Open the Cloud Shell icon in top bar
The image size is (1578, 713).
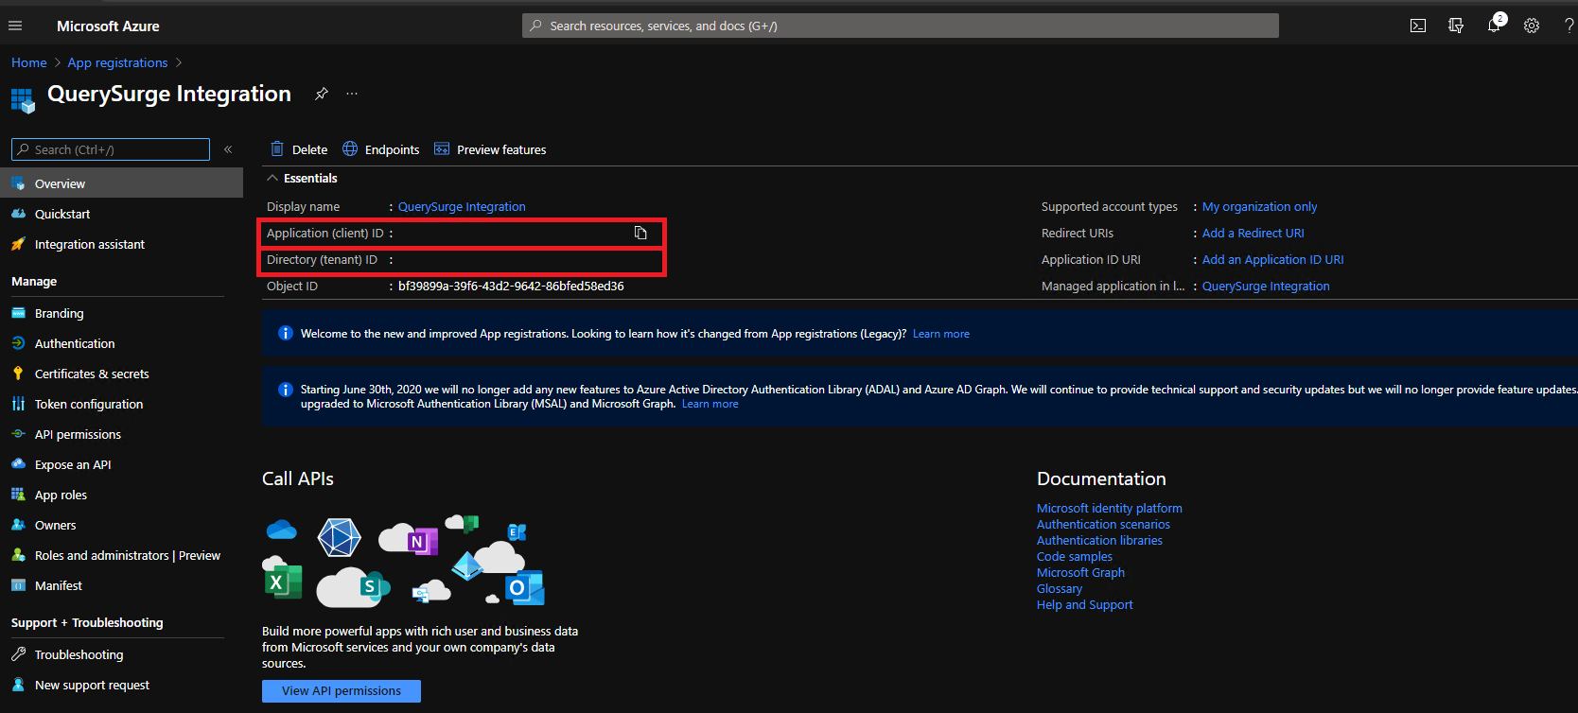pos(1417,26)
